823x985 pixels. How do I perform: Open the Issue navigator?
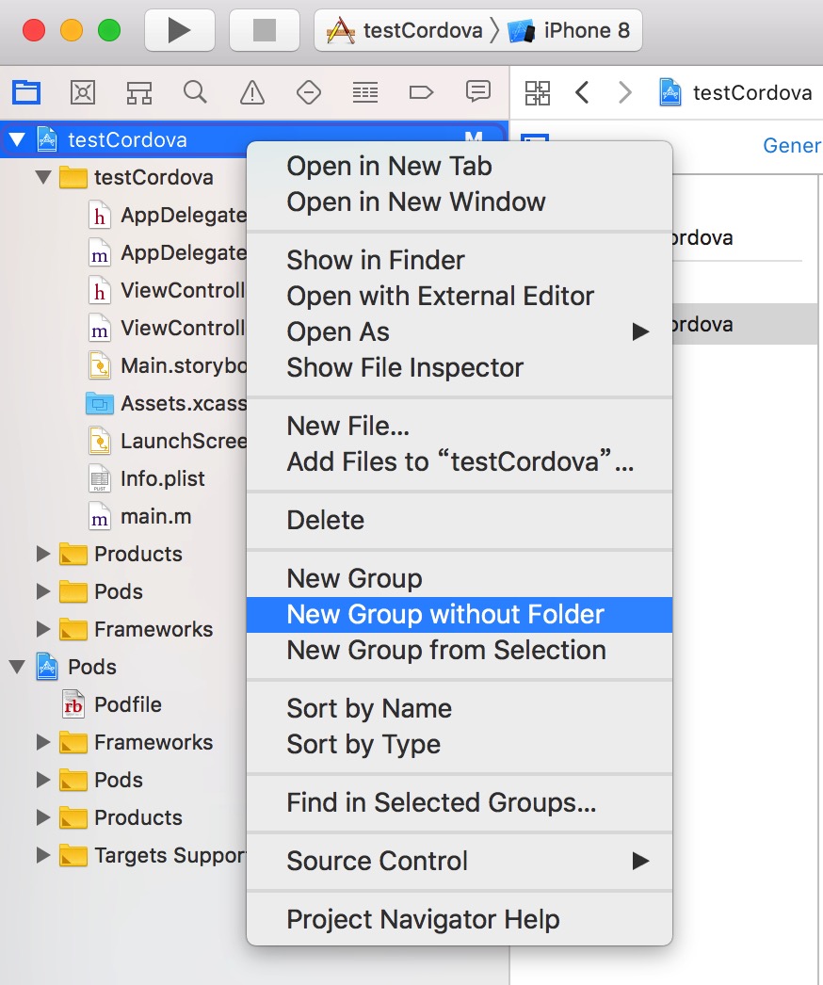(252, 93)
